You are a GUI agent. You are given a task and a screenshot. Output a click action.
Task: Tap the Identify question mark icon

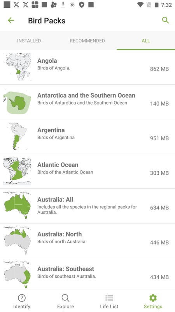22,298
